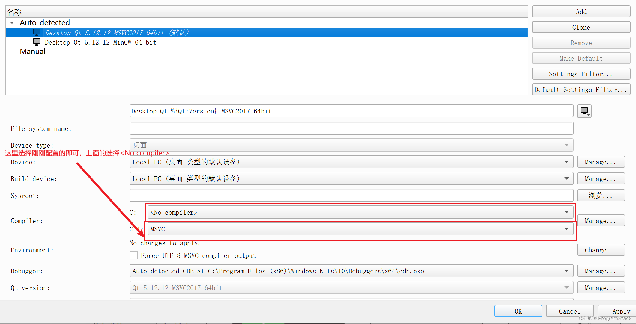Collapse the Auto-detected tree node
Image resolution: width=636 pixels, height=324 pixels.
tap(12, 22)
